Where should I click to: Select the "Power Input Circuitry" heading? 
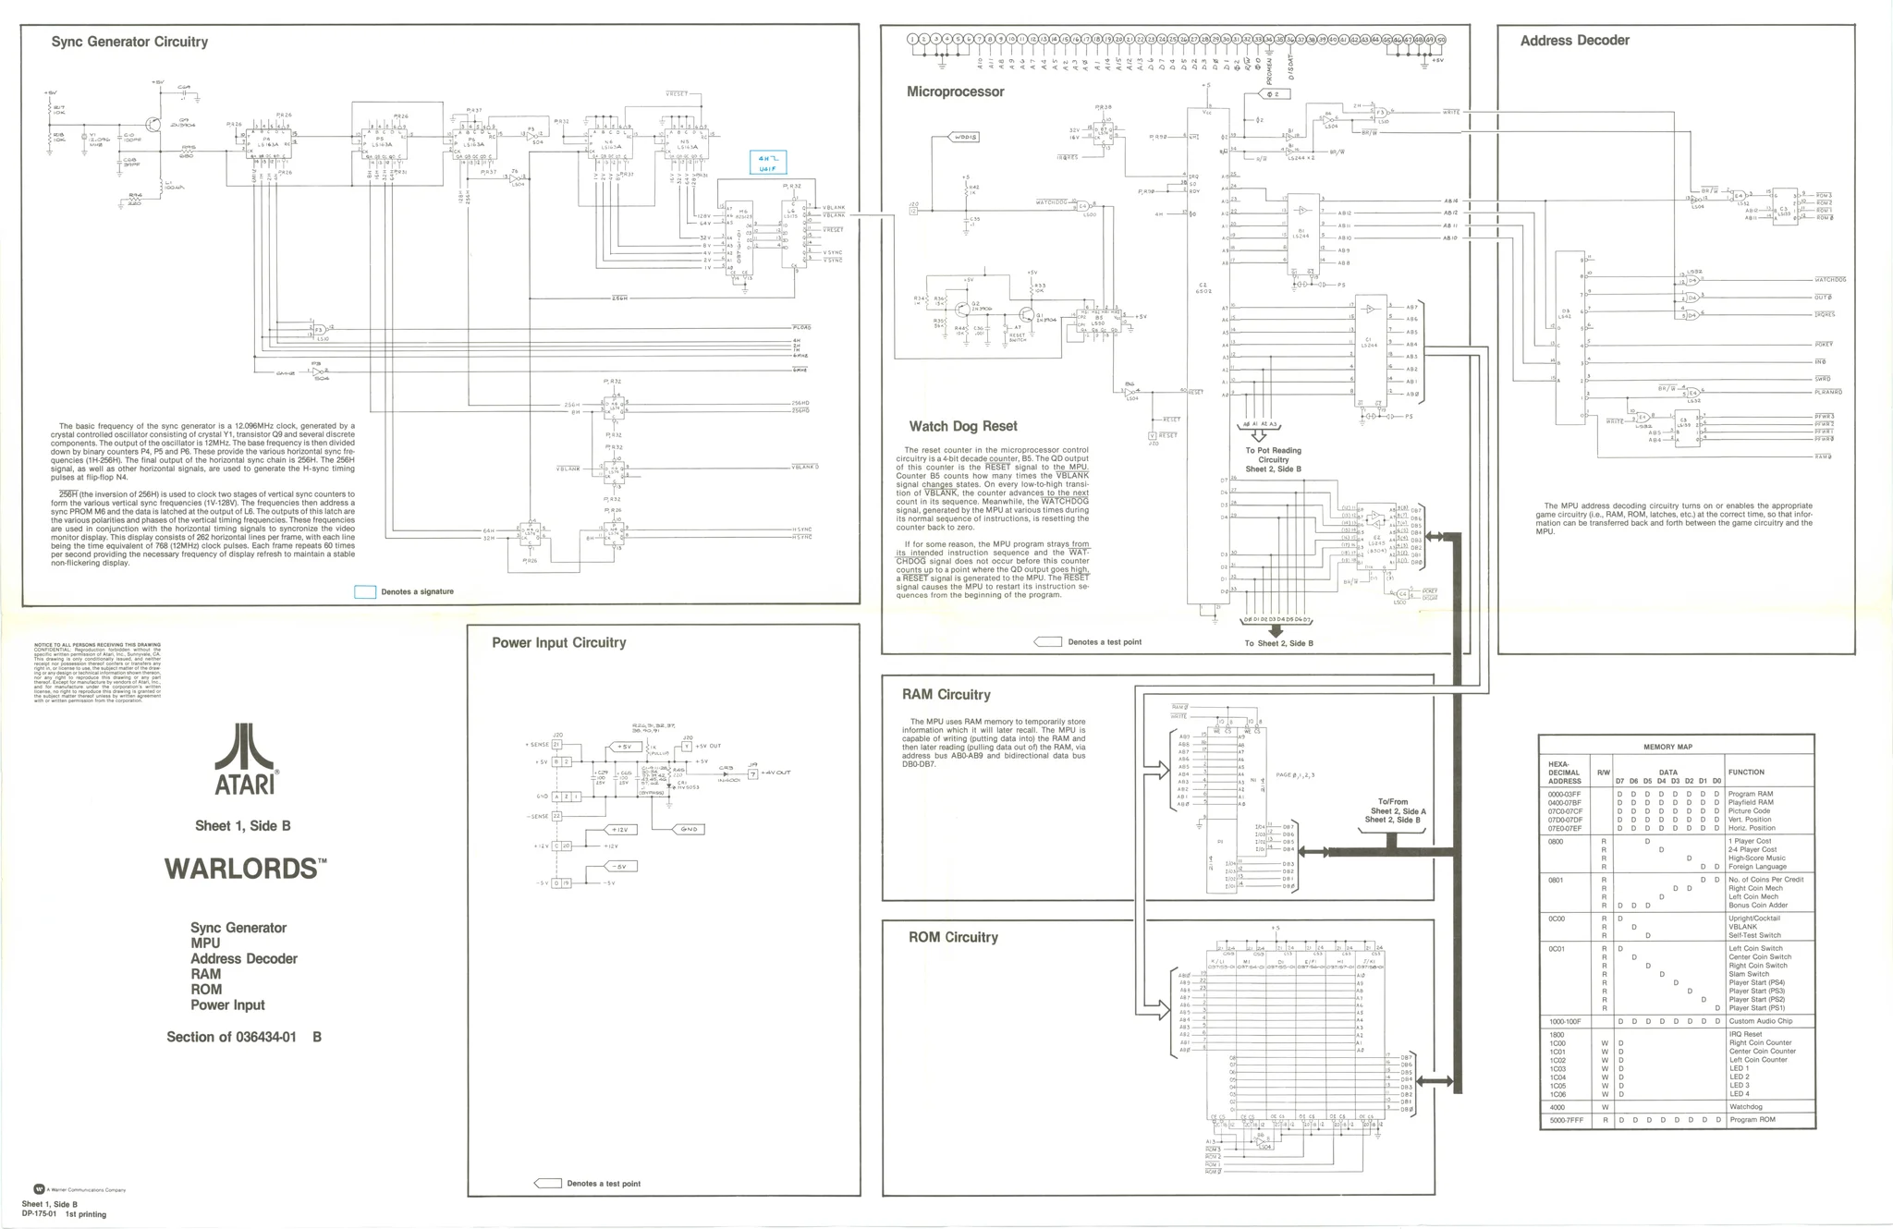click(x=558, y=642)
